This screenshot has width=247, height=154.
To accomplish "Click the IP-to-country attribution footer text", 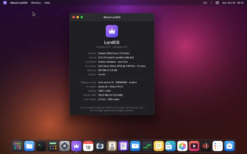I will pos(112,109).
